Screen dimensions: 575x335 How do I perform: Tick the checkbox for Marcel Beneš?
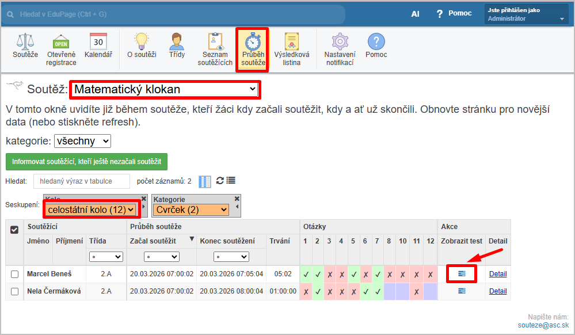tap(15, 275)
